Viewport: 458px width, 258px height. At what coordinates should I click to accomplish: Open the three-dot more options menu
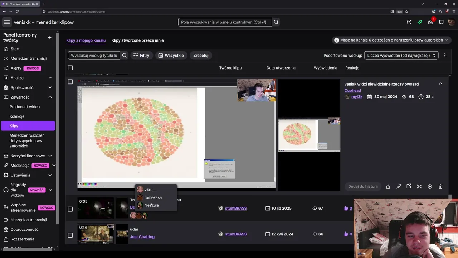(445, 56)
